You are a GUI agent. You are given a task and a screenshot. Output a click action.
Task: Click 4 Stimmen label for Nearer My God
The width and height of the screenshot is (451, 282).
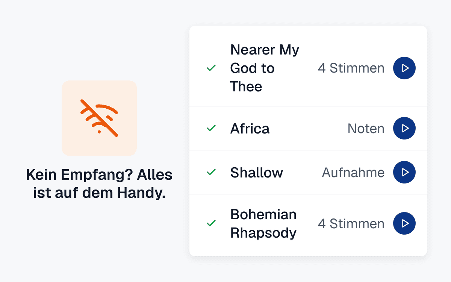click(351, 68)
